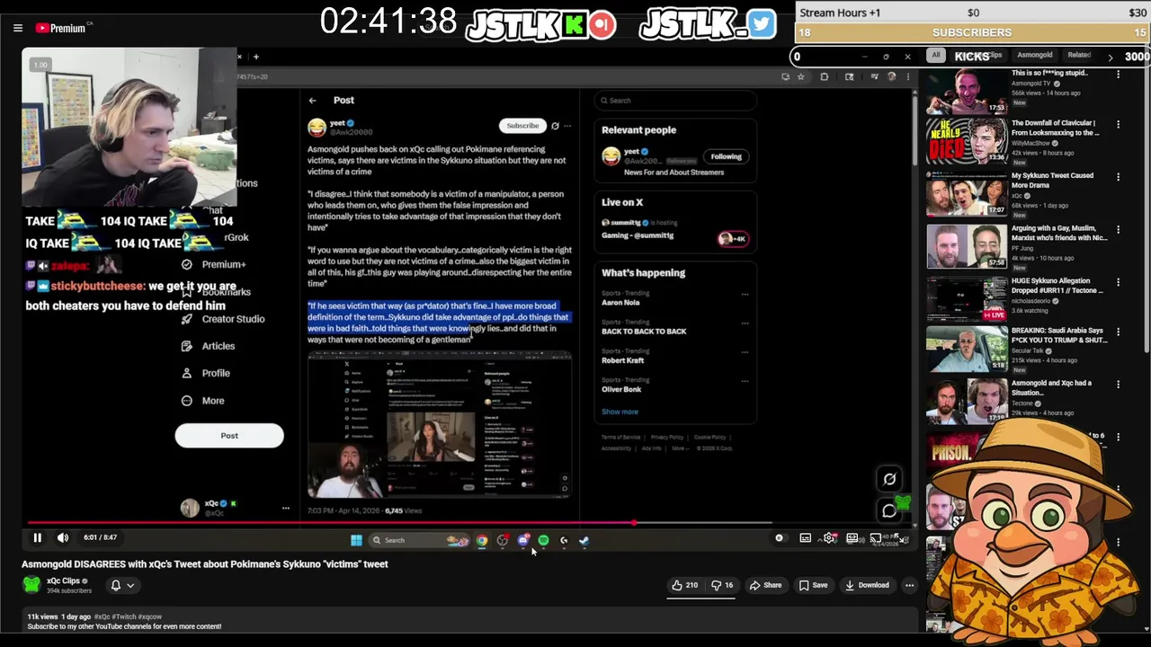Click the X search field
The height and width of the screenshot is (647, 1151).
coord(675,101)
